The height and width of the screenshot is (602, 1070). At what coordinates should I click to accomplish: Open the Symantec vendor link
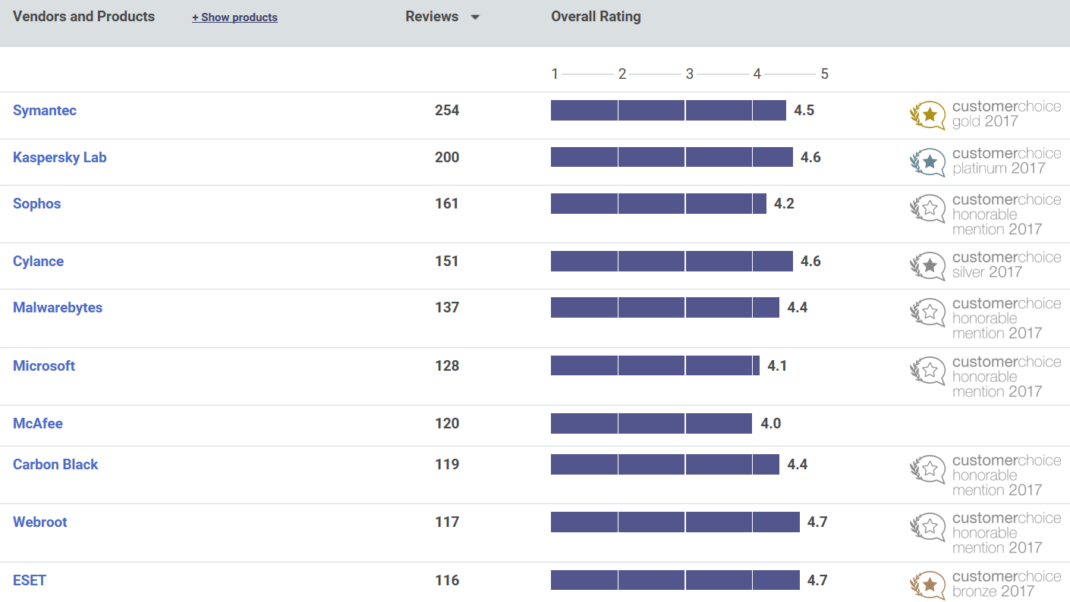pyautogui.click(x=45, y=111)
